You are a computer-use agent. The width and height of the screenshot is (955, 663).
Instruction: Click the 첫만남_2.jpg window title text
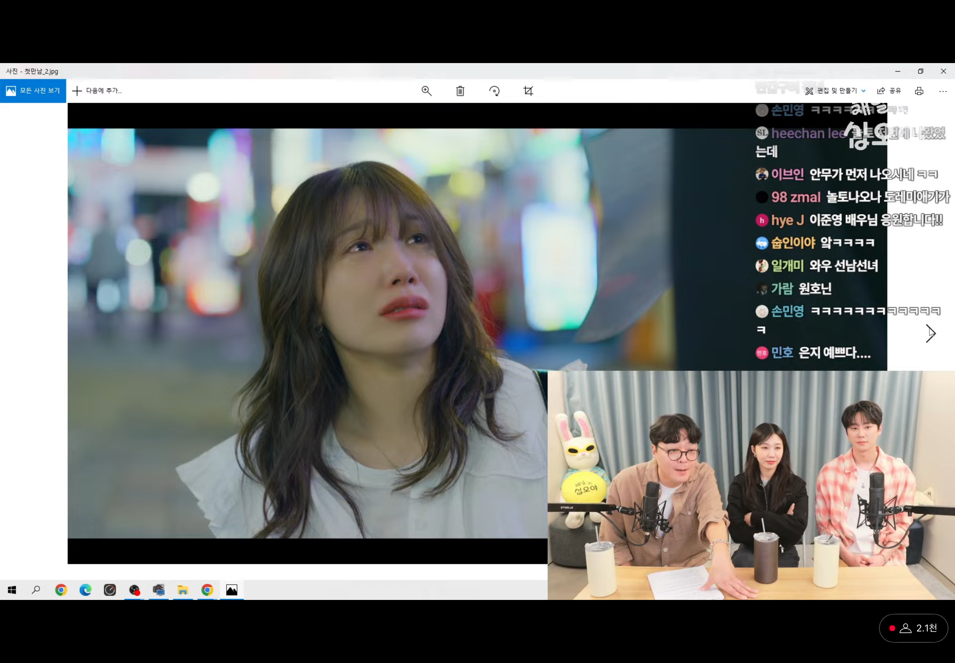click(x=41, y=72)
